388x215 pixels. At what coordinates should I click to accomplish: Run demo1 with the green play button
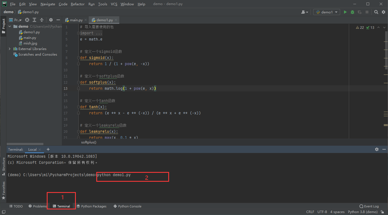point(345,12)
